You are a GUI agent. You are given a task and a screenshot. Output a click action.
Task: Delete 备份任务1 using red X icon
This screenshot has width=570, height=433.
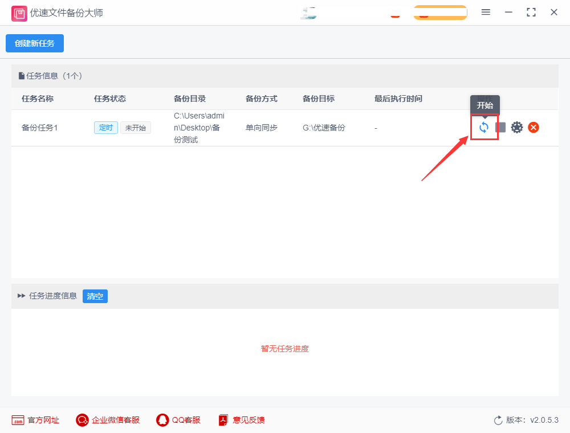[534, 128]
